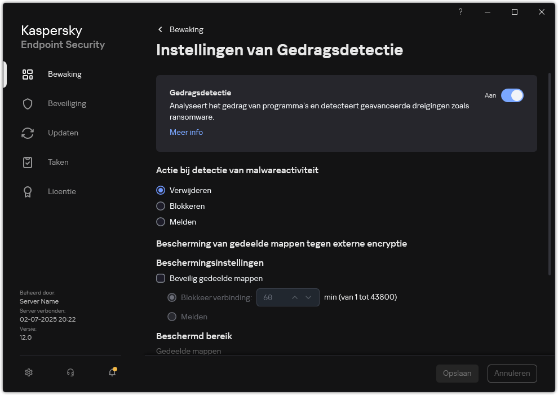Save settings with the Opslaan button
The width and height of the screenshot is (558, 395).
tap(457, 373)
